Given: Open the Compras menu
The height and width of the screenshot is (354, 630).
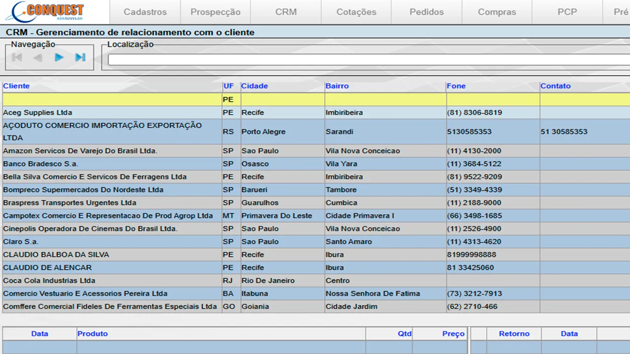Looking at the screenshot, I should 497,12.
